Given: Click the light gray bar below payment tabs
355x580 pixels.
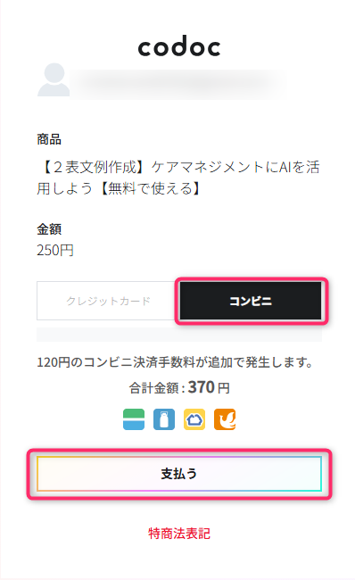Looking at the screenshot, I should [x=179, y=335].
